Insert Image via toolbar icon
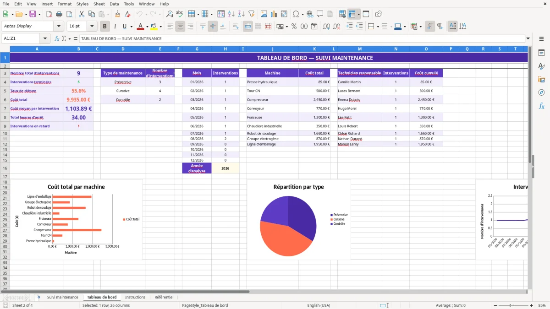The height and width of the screenshot is (309, 550). [x=264, y=14]
